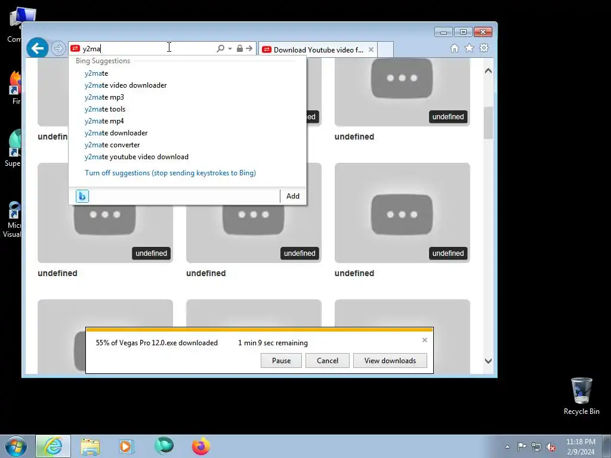This screenshot has height=458, width=611.
Task: Click Add search provider button
Action: tap(293, 196)
